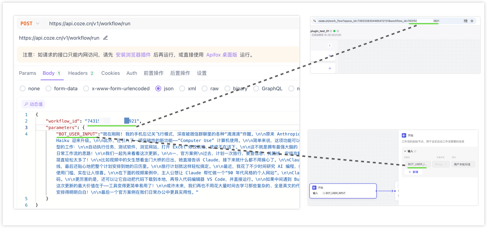Select the form-data body type
Screen dimensions: 487x228
[49, 89]
